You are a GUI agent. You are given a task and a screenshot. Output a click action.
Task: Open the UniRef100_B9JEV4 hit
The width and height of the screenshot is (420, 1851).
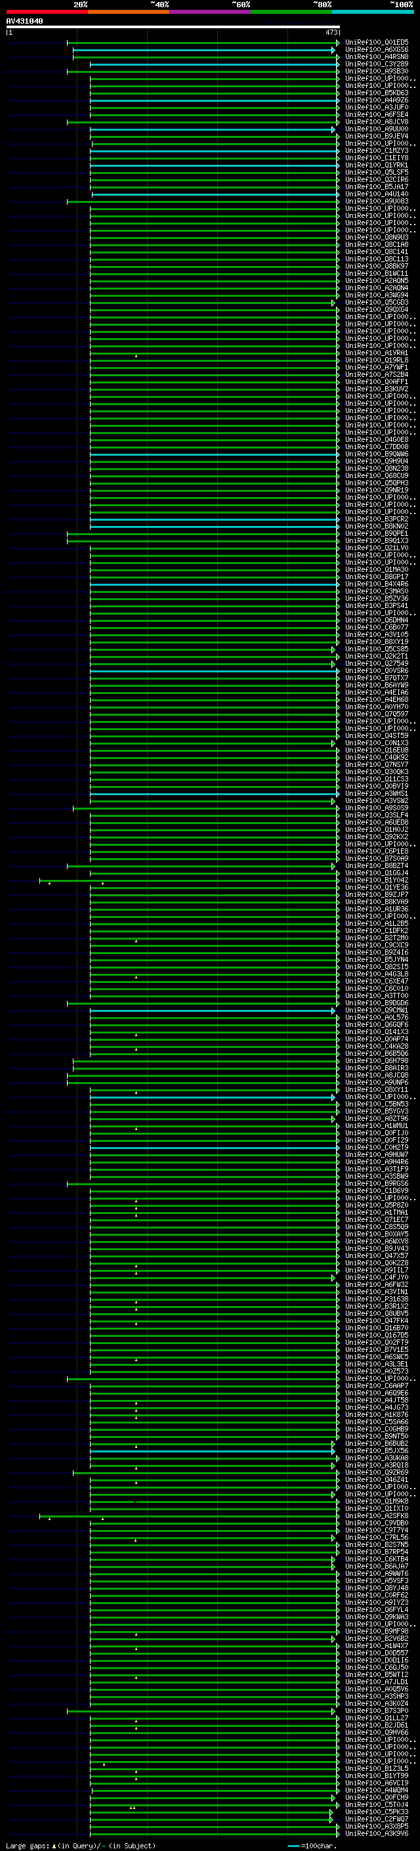pos(377,137)
